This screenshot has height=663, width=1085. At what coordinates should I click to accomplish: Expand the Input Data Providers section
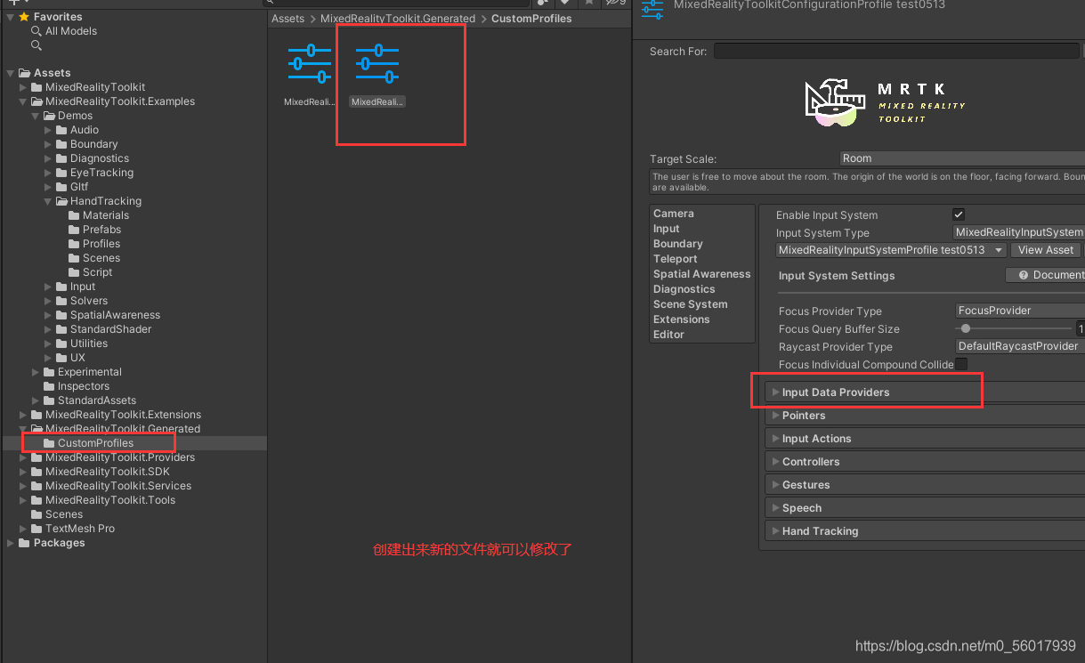coord(834,392)
